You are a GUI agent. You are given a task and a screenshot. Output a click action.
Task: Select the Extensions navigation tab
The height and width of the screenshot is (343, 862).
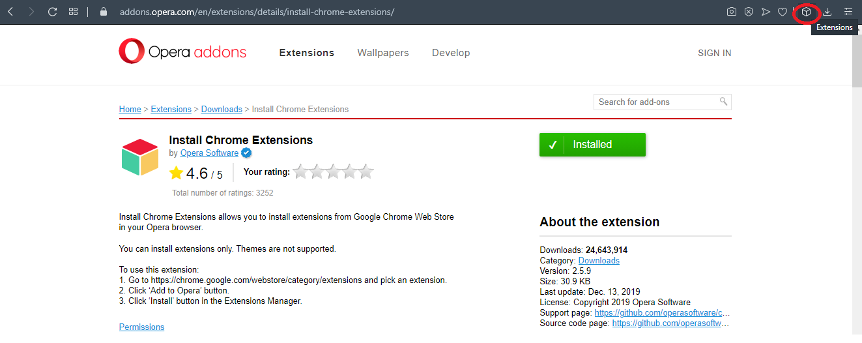tap(307, 53)
